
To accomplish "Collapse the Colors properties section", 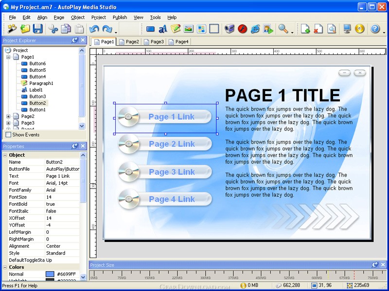I will point(5,267).
